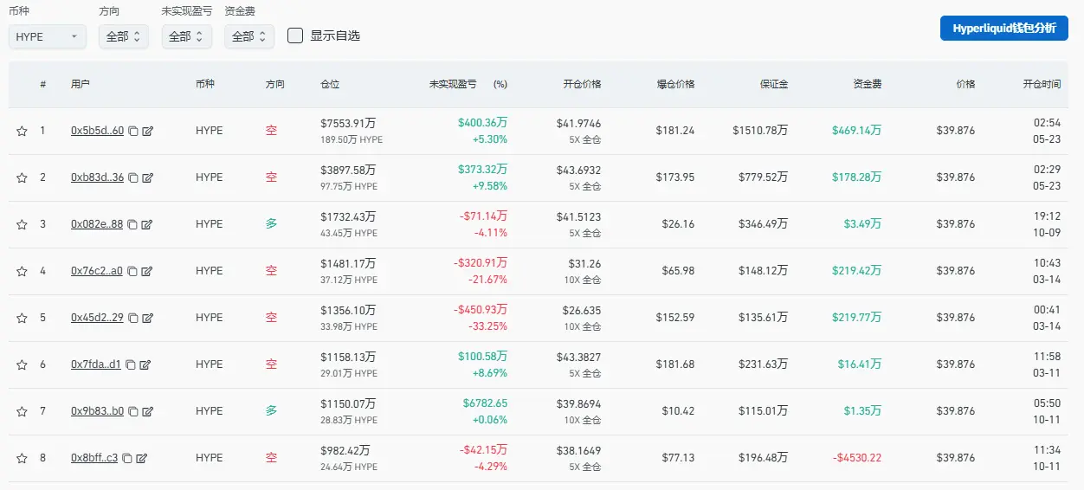The width and height of the screenshot is (1084, 490).
Task: Click the 用户 column header
Action: 81,84
